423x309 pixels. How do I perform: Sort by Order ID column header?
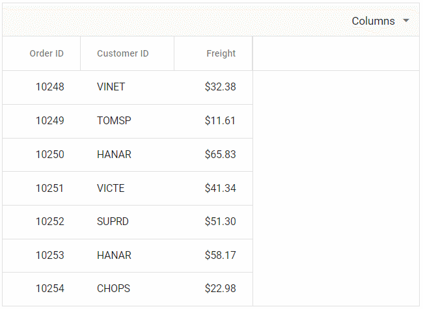click(x=46, y=53)
